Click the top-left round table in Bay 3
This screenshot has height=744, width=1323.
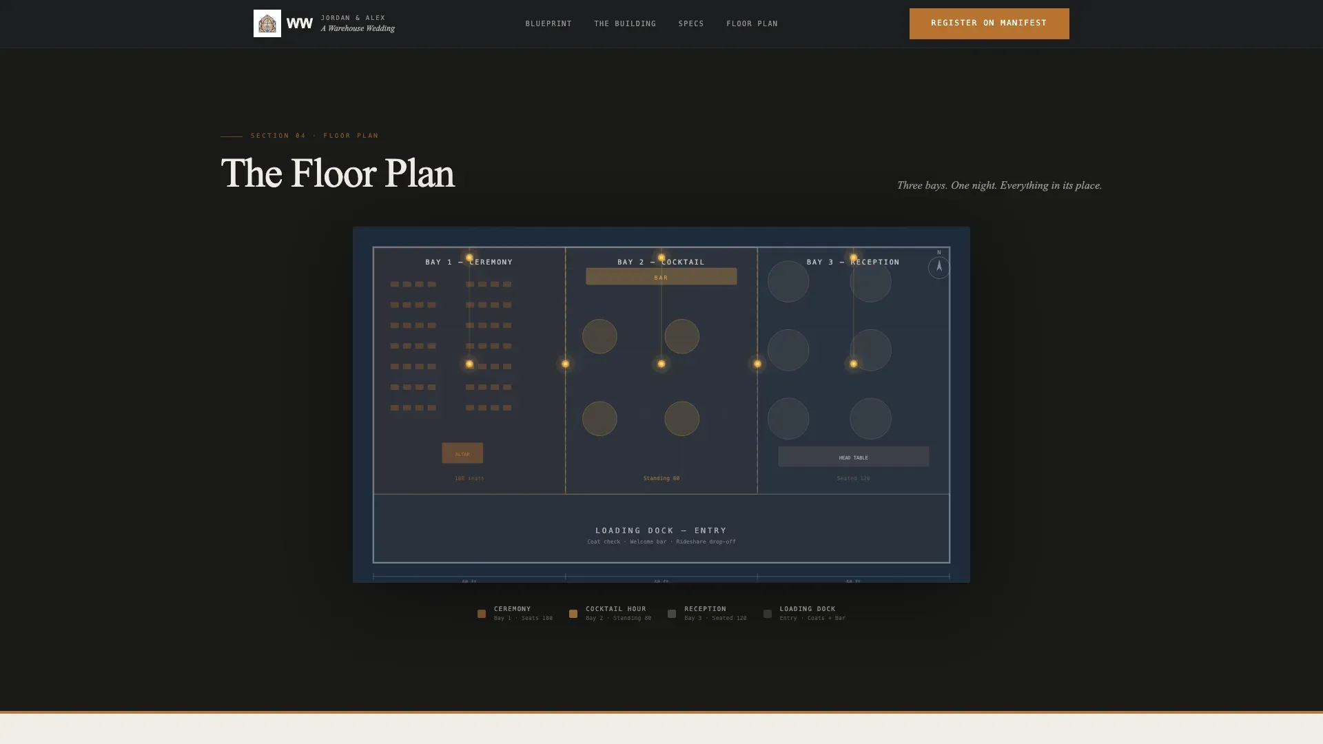pos(788,281)
